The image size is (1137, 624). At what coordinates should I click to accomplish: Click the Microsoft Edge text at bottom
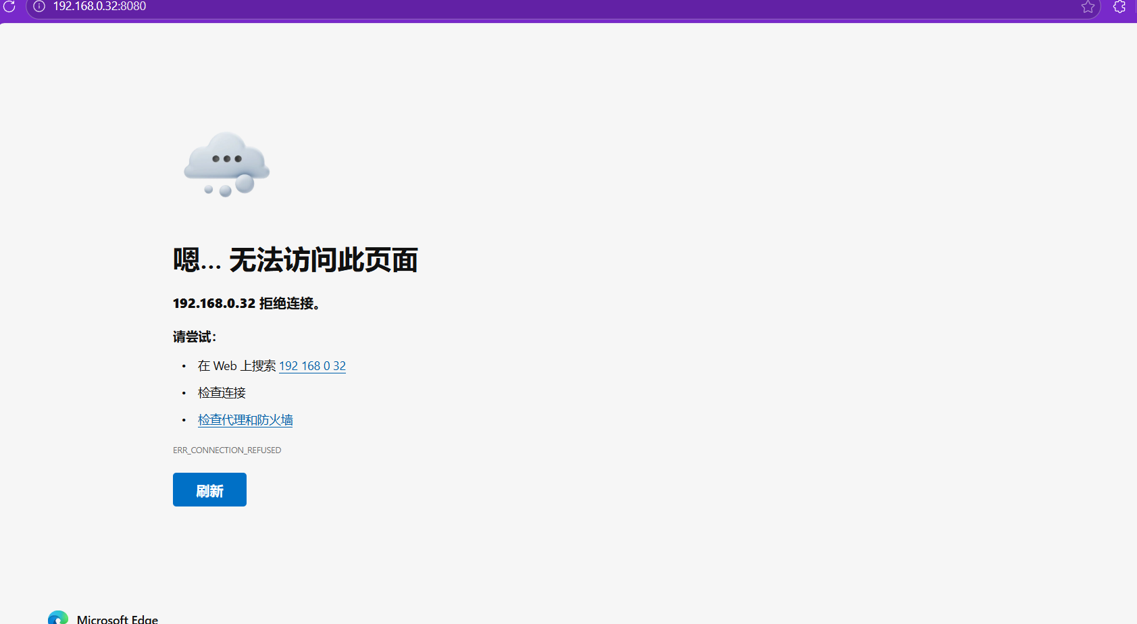click(118, 619)
